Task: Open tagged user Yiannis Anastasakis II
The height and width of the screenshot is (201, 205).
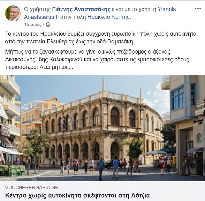Action: pyautogui.click(x=100, y=13)
